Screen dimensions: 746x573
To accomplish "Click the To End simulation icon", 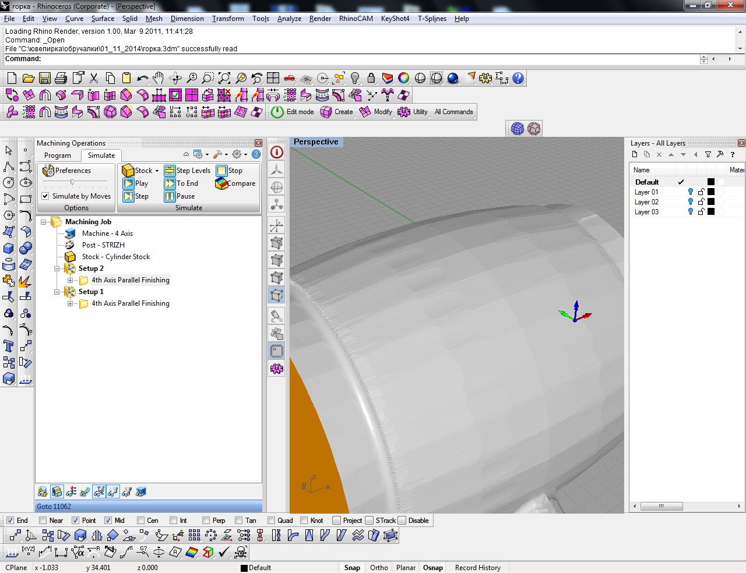I will coord(170,183).
